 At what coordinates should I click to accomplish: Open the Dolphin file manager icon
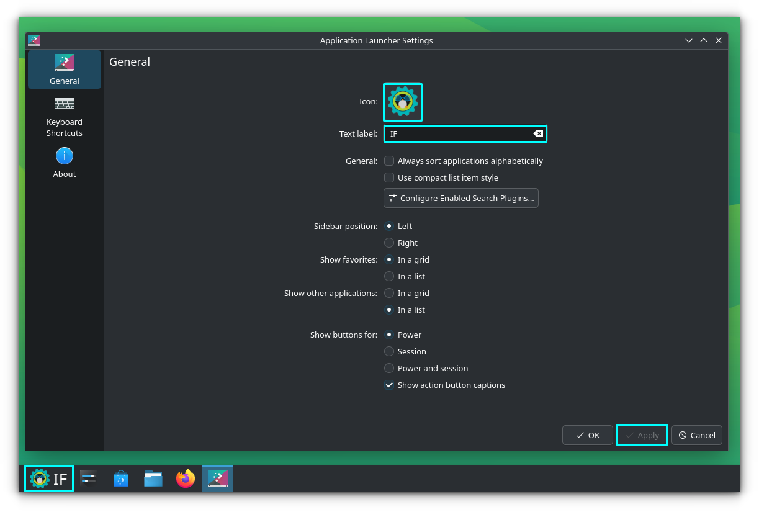153,478
